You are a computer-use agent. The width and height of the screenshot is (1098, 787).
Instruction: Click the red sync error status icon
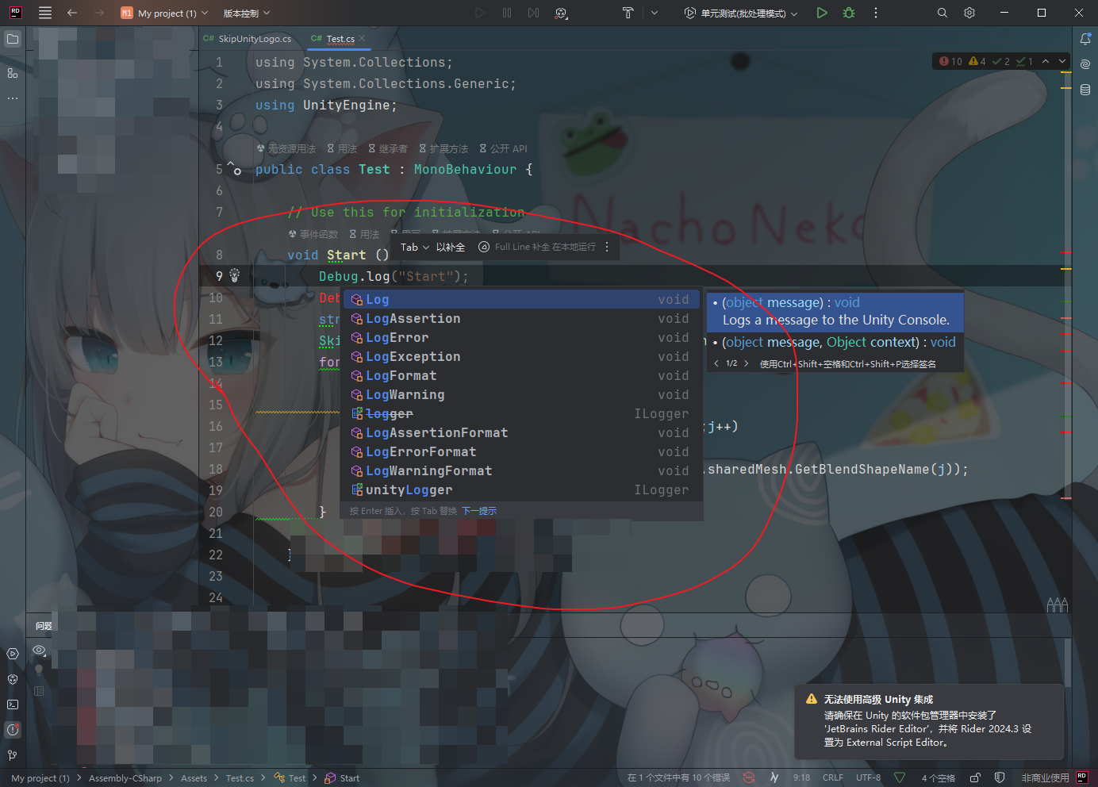click(x=748, y=777)
